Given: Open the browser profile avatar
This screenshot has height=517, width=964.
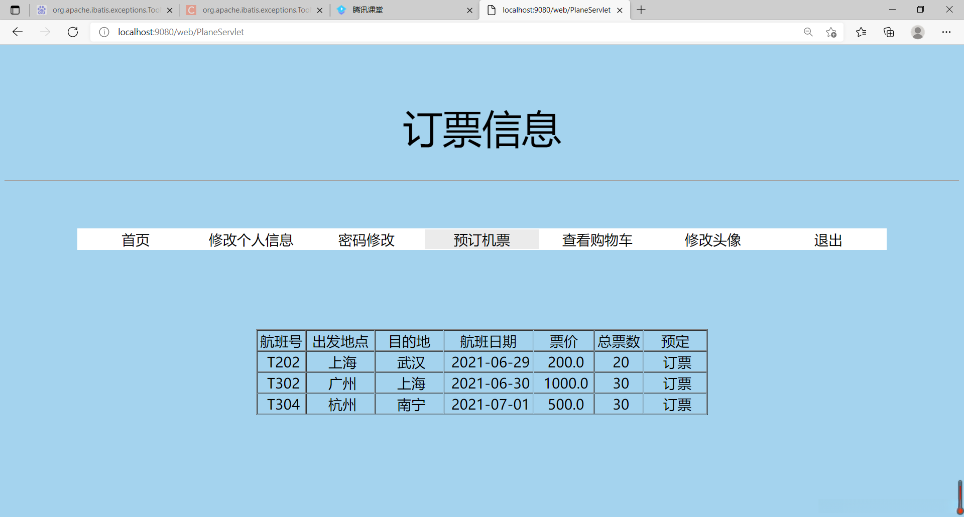Looking at the screenshot, I should point(918,32).
